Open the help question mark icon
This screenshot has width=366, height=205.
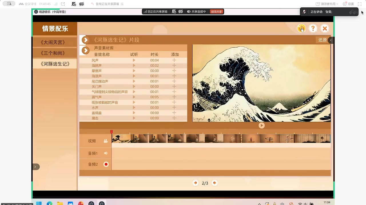pos(313,28)
